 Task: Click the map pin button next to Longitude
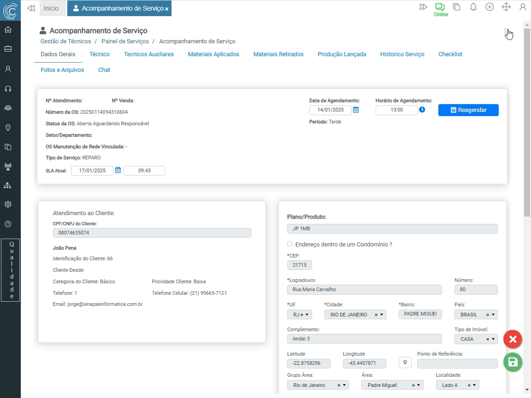[405, 363]
